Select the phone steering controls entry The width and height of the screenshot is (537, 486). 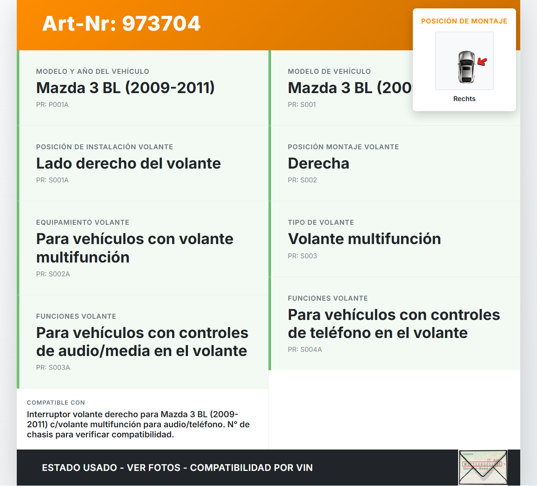(394, 323)
